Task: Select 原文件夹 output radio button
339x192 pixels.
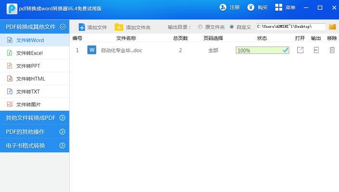Action: click(x=200, y=27)
